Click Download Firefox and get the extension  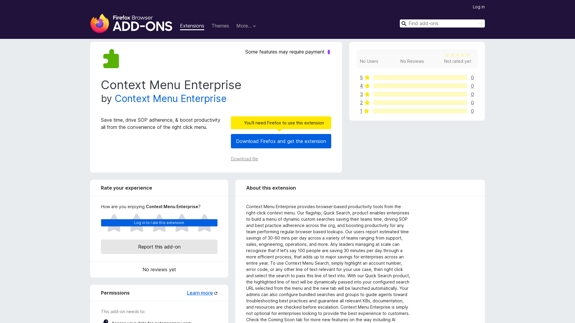[281, 141]
